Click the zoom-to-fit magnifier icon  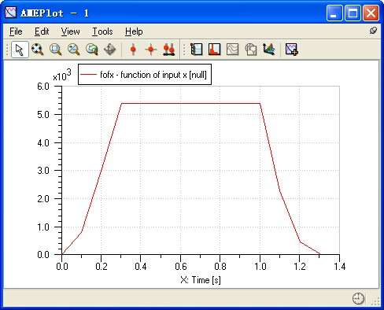37,50
